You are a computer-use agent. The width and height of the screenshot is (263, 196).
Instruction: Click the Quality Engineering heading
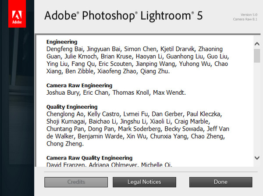[x=72, y=107]
